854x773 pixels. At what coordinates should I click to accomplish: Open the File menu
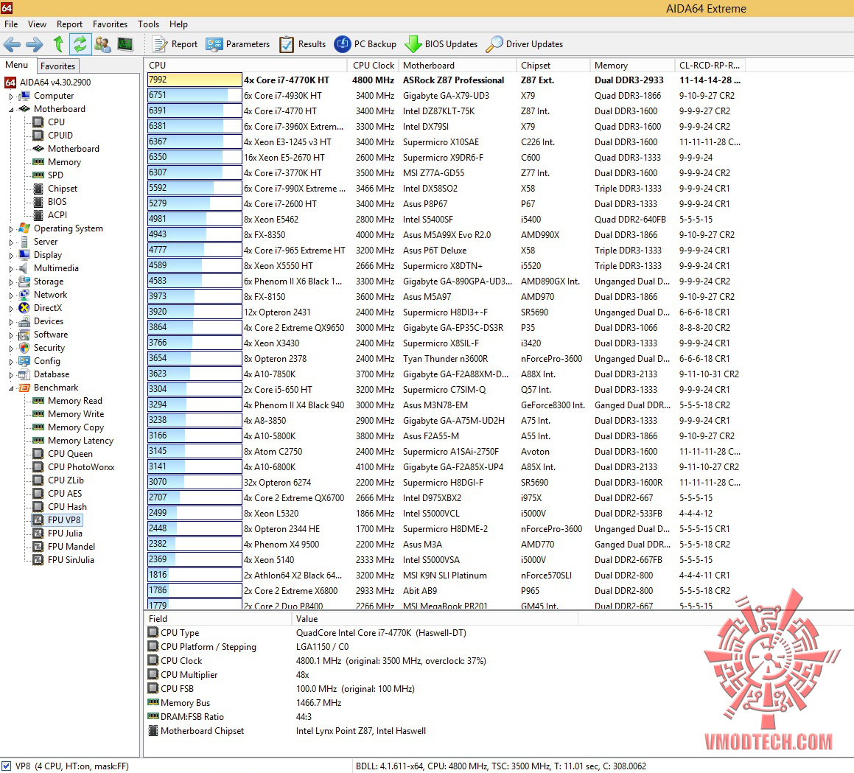tap(11, 24)
